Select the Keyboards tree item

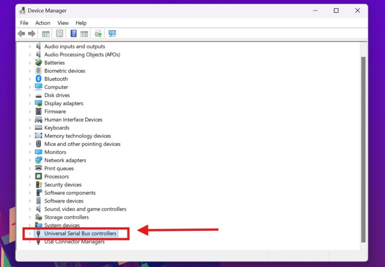tap(57, 127)
